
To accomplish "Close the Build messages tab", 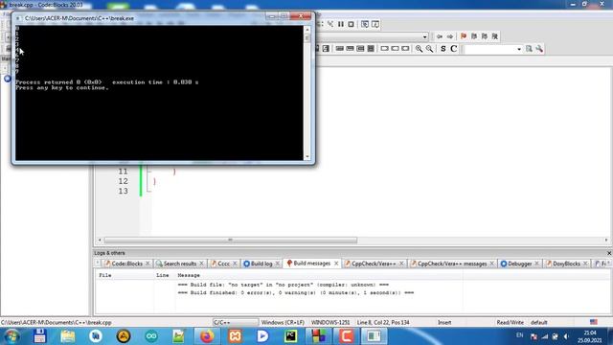I will (x=336, y=264).
